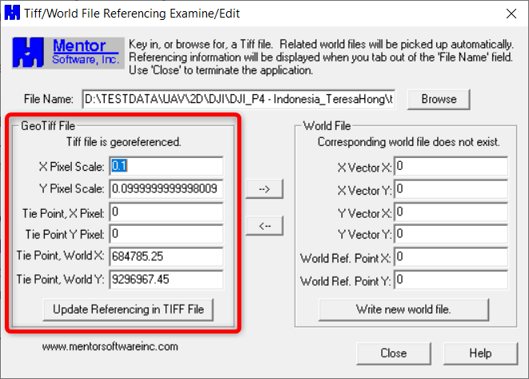Click the Tie Point Y Pixel field
This screenshot has height=379, width=529.
(166, 235)
